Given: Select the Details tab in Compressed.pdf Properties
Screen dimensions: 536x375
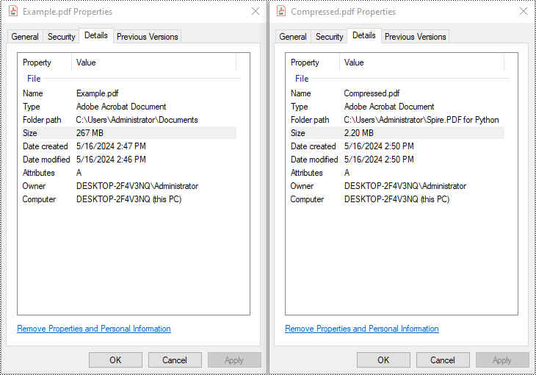Looking at the screenshot, I should (363, 35).
